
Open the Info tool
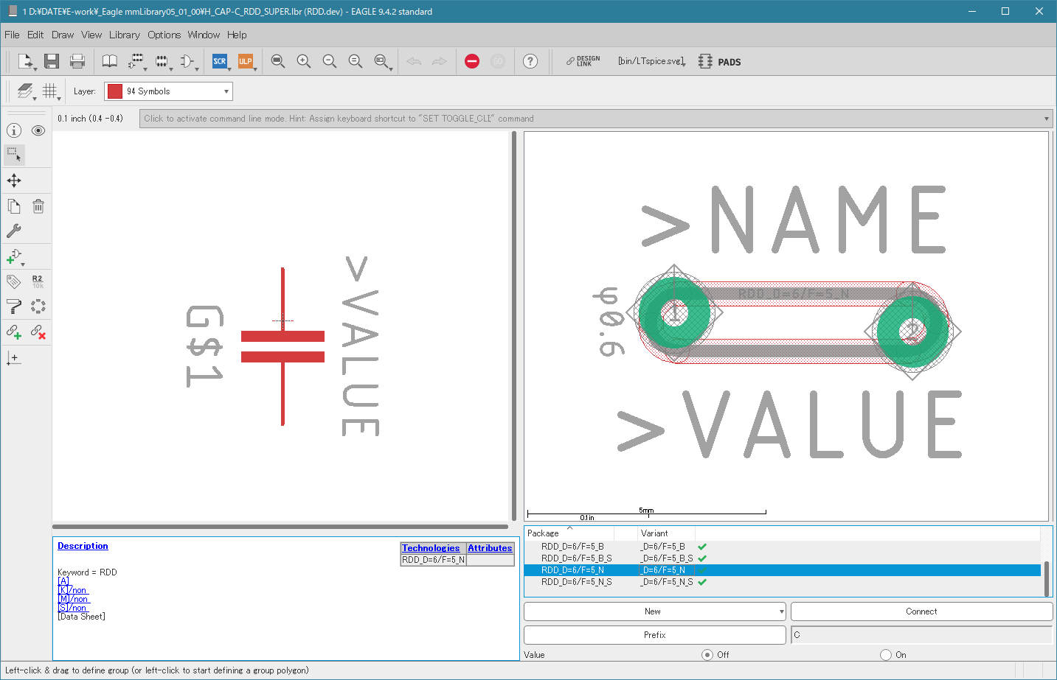tap(14, 130)
